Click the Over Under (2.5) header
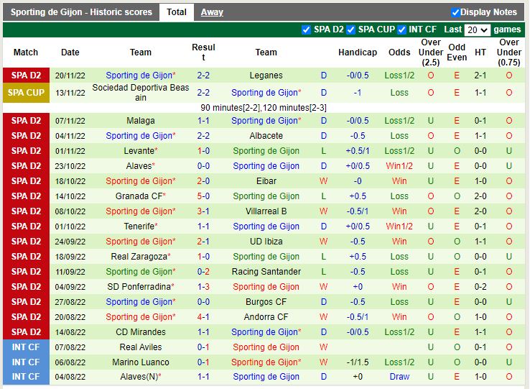This screenshot has height=389, width=530. coord(431,52)
